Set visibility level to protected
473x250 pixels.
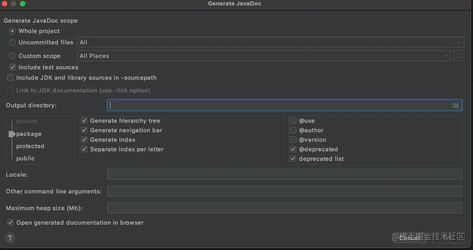30,146
